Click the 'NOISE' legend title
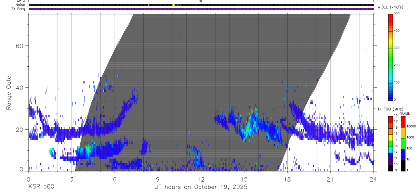The height and width of the screenshot is (194, 420). (405, 113)
